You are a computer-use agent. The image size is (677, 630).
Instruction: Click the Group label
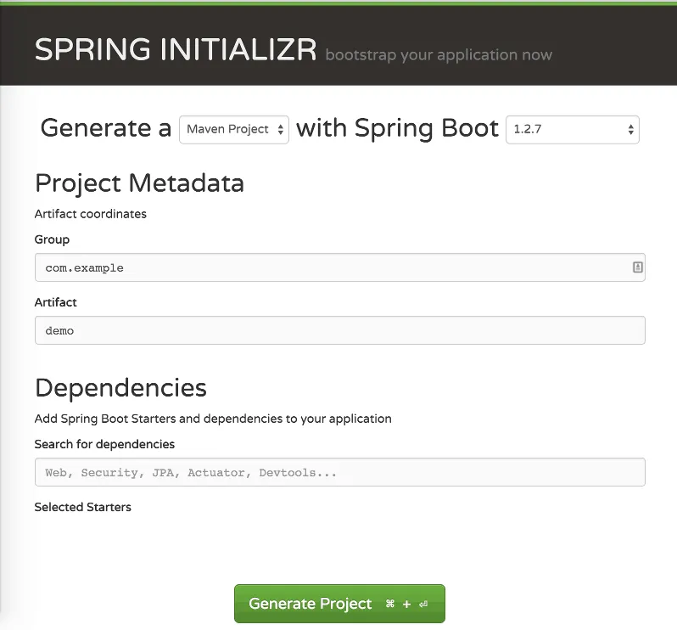pos(52,239)
